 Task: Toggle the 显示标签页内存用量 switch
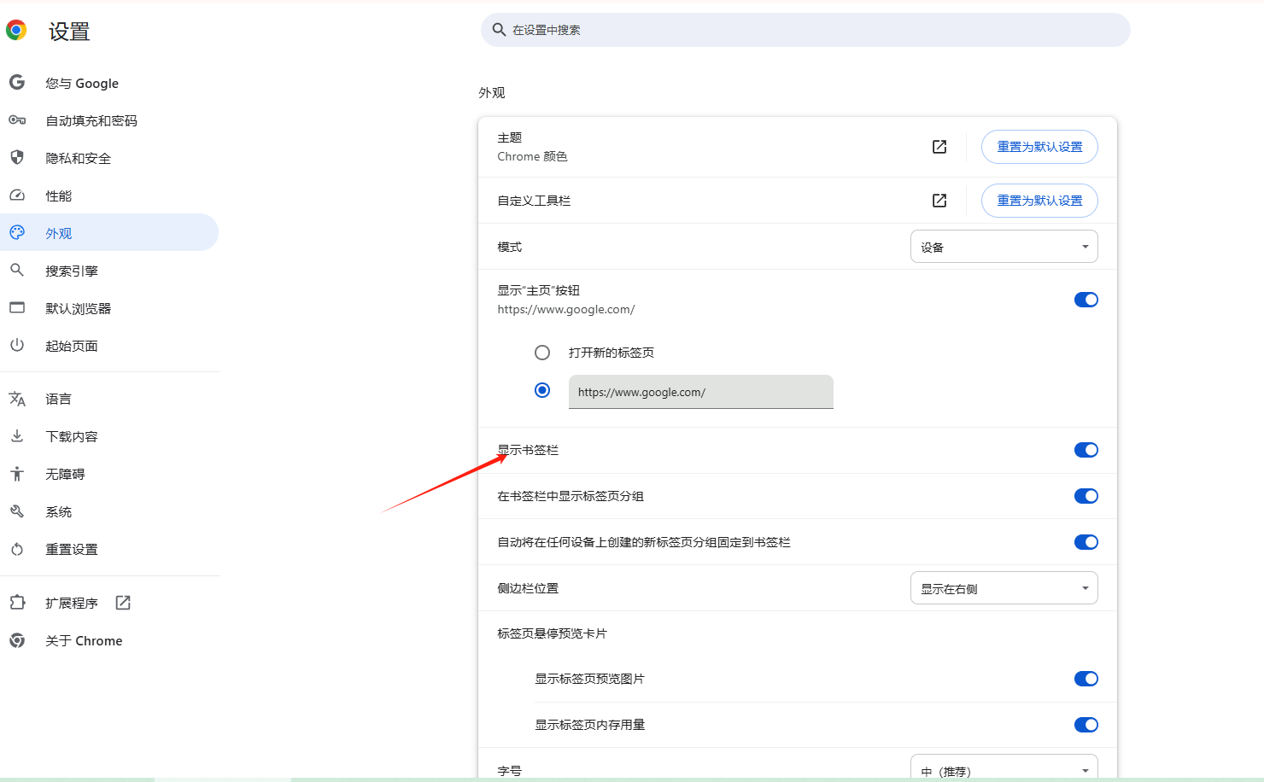click(1086, 725)
